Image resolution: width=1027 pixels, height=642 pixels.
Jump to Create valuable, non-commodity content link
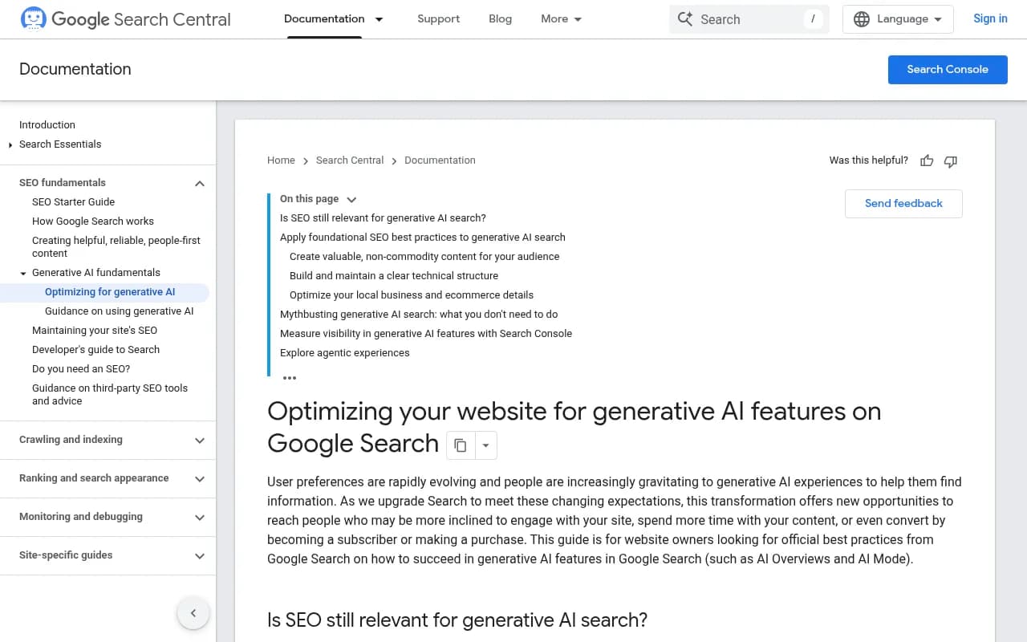(424, 257)
